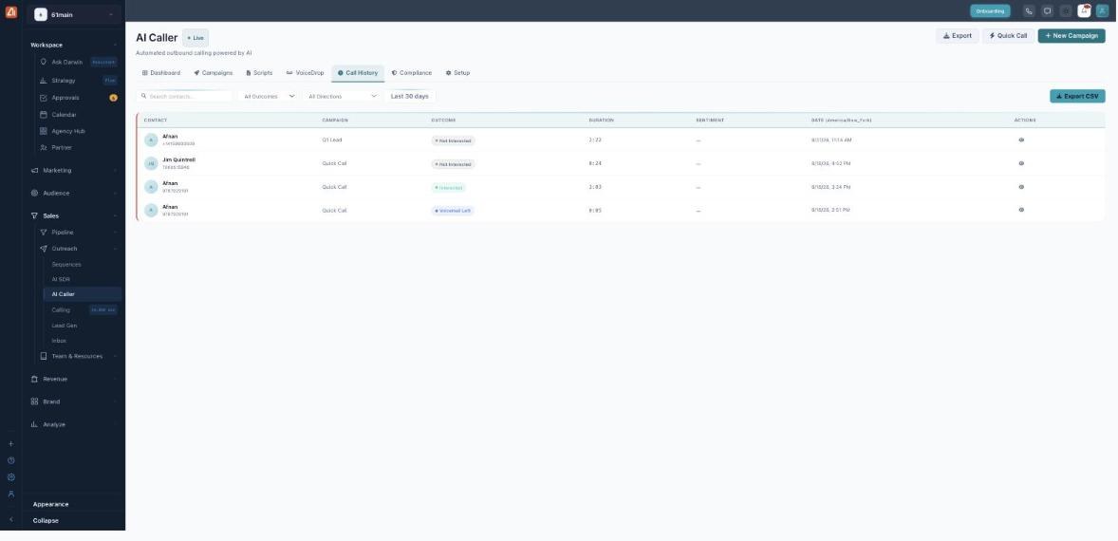
Task: Switch to the Scripts tab
Action: 259,73
